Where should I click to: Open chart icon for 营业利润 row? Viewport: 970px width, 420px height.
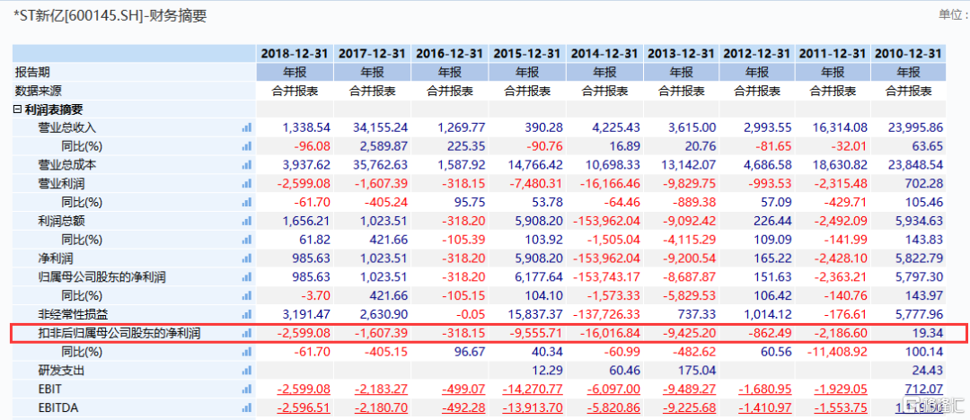click(247, 184)
